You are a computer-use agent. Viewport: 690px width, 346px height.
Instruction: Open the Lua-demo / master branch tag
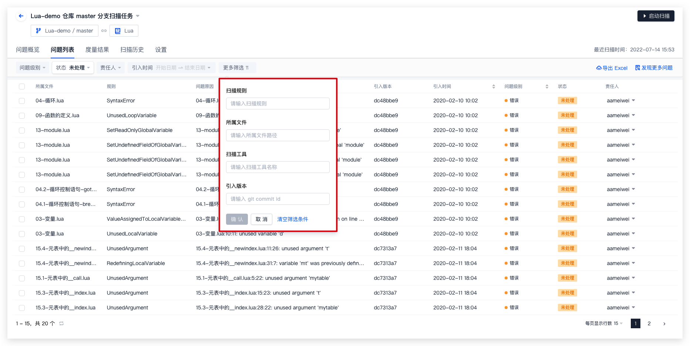click(64, 31)
